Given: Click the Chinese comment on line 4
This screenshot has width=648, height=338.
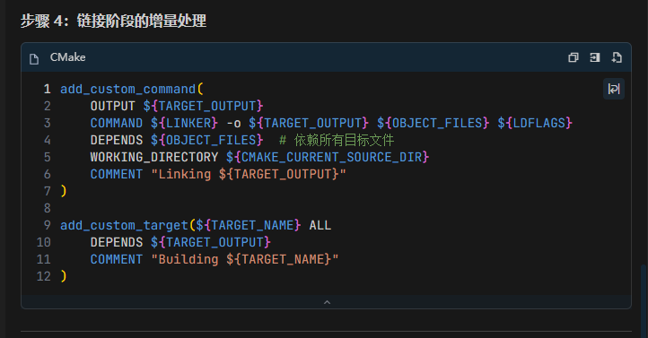Looking at the screenshot, I should coord(337,141).
